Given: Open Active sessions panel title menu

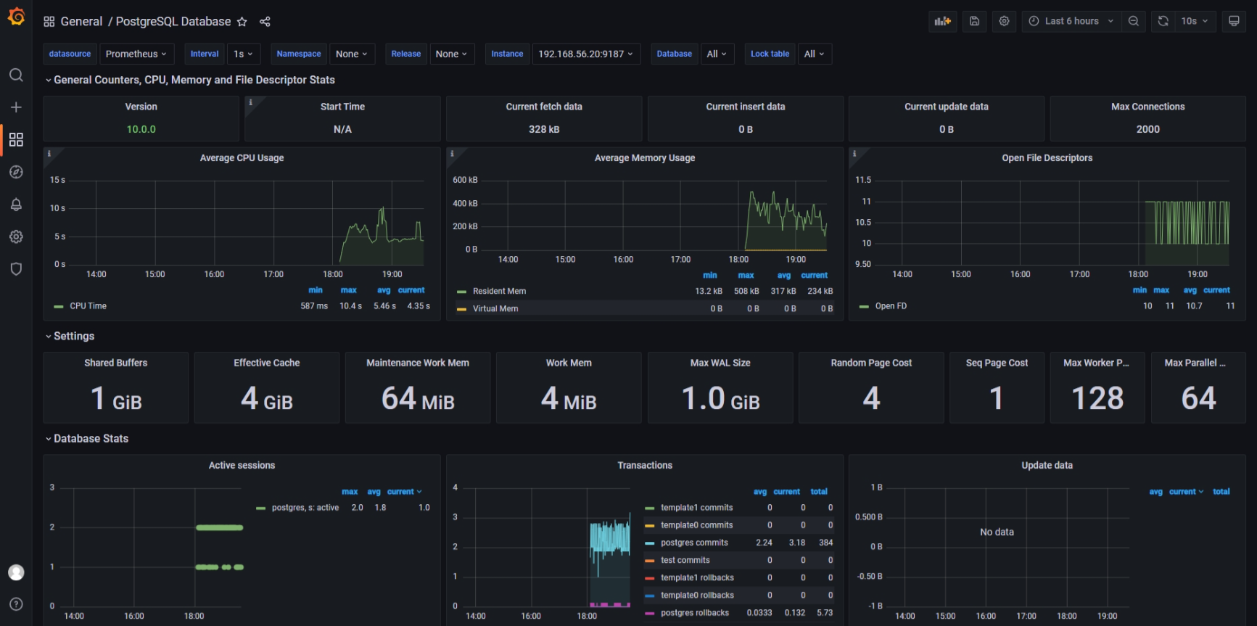Looking at the screenshot, I should [242, 466].
